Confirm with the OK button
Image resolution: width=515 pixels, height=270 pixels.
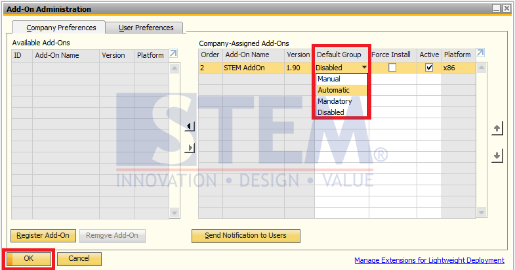(x=29, y=258)
